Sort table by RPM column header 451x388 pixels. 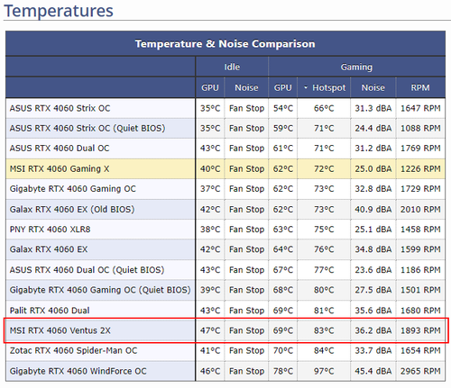point(420,87)
